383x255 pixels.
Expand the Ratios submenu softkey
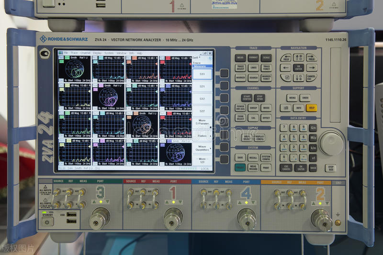pyautogui.click(x=202, y=136)
